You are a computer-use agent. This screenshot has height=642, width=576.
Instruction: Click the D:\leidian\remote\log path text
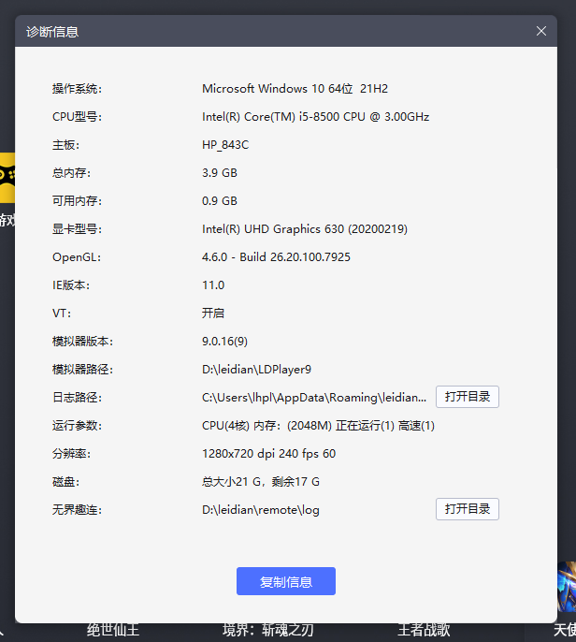pos(260,510)
